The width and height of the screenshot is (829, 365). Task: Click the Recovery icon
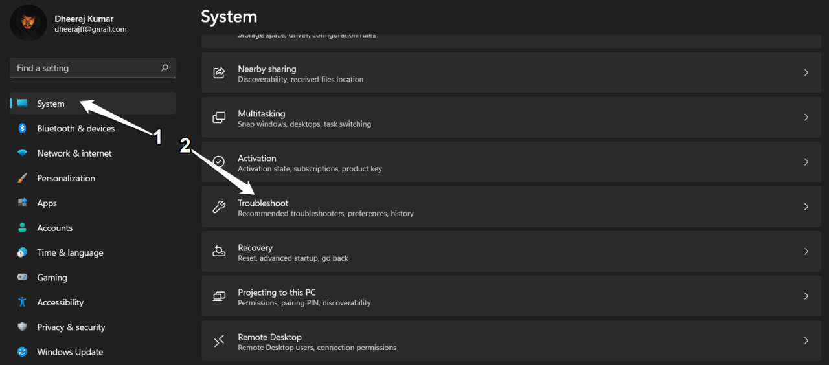click(x=220, y=252)
